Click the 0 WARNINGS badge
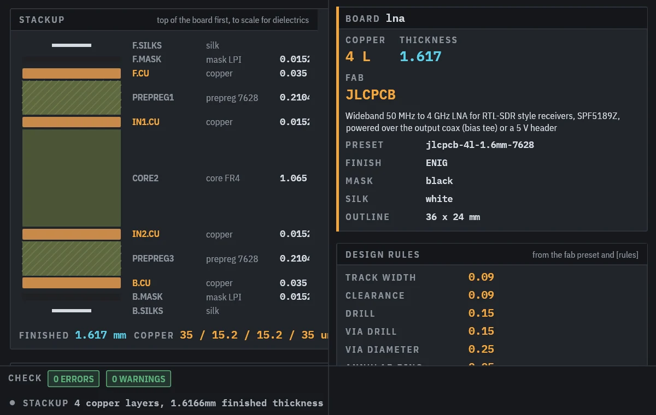The image size is (656, 415). click(x=138, y=379)
